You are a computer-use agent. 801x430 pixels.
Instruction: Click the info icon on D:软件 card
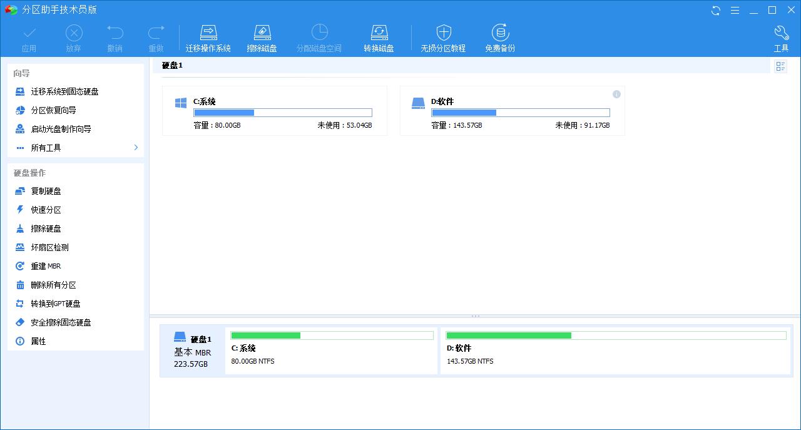pyautogui.click(x=616, y=94)
